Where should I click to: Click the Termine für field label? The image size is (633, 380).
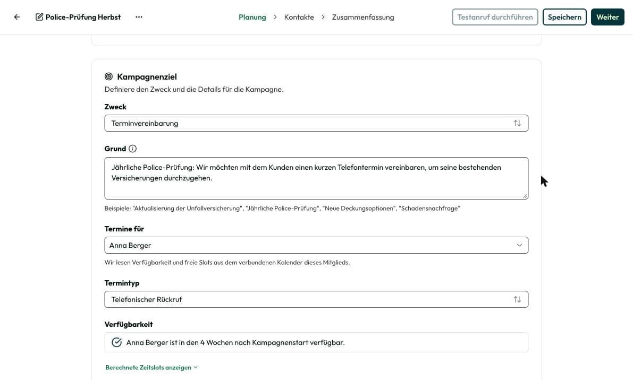124,229
